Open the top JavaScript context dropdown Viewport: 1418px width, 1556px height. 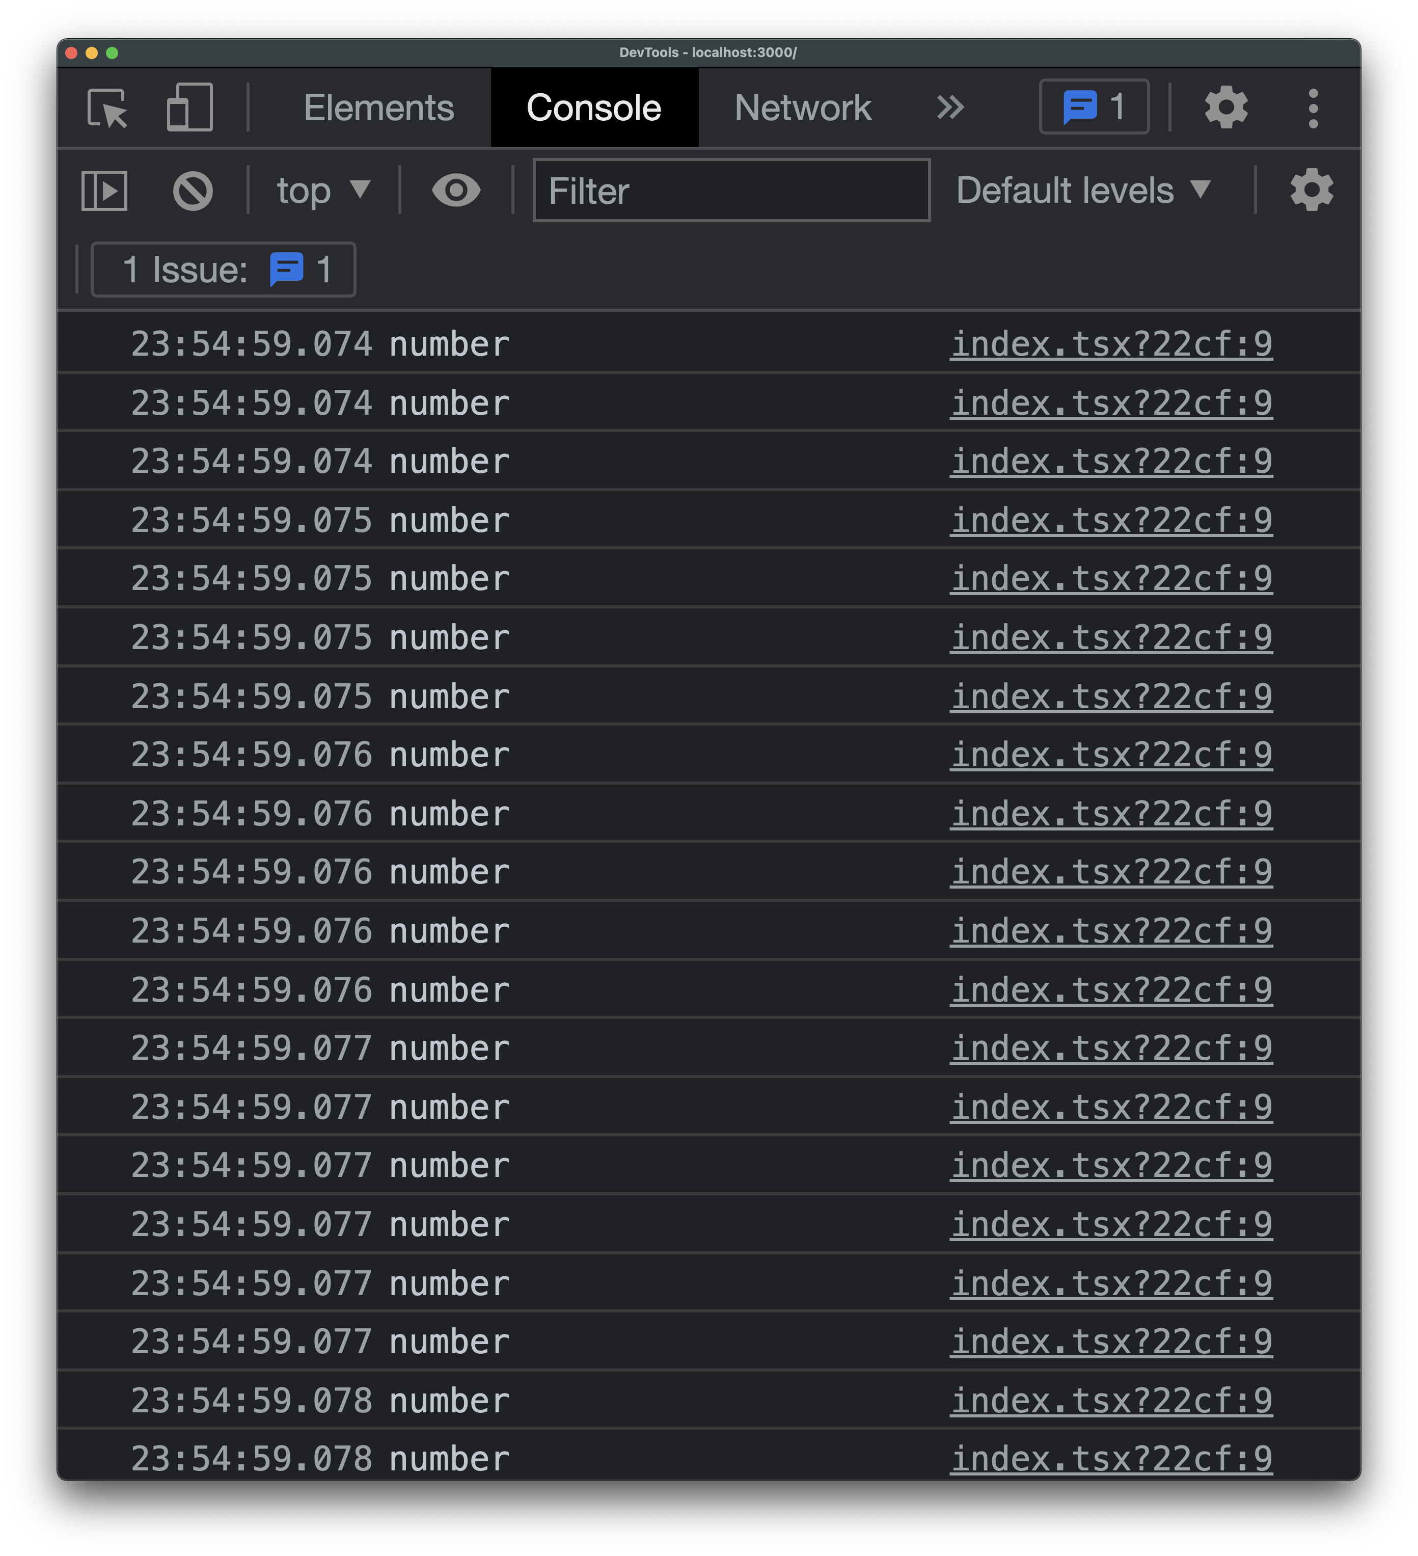point(323,191)
